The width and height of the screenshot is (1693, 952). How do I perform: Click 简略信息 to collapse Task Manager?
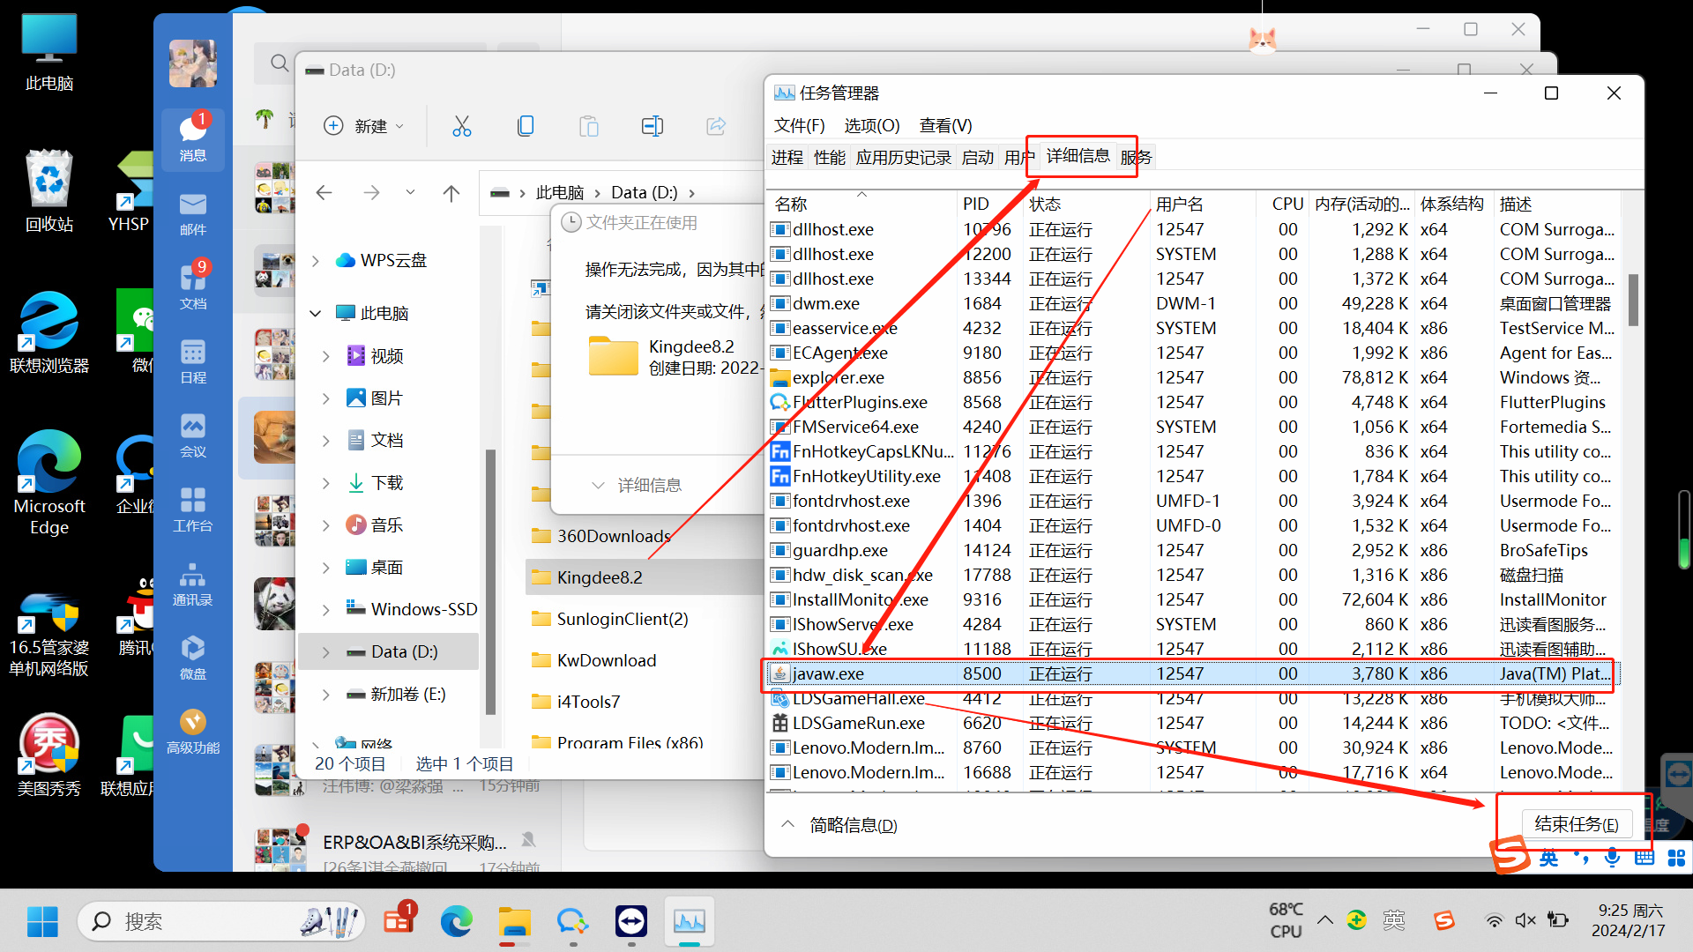point(852,825)
